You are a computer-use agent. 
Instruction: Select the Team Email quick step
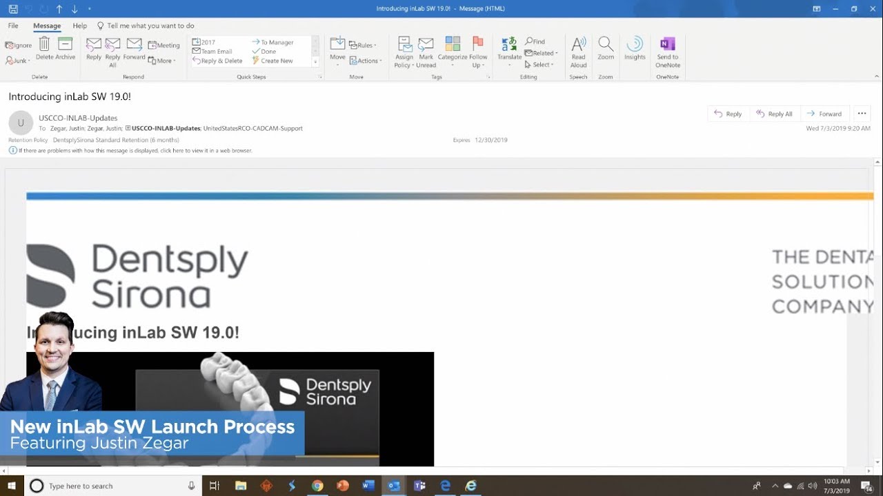[x=212, y=52]
